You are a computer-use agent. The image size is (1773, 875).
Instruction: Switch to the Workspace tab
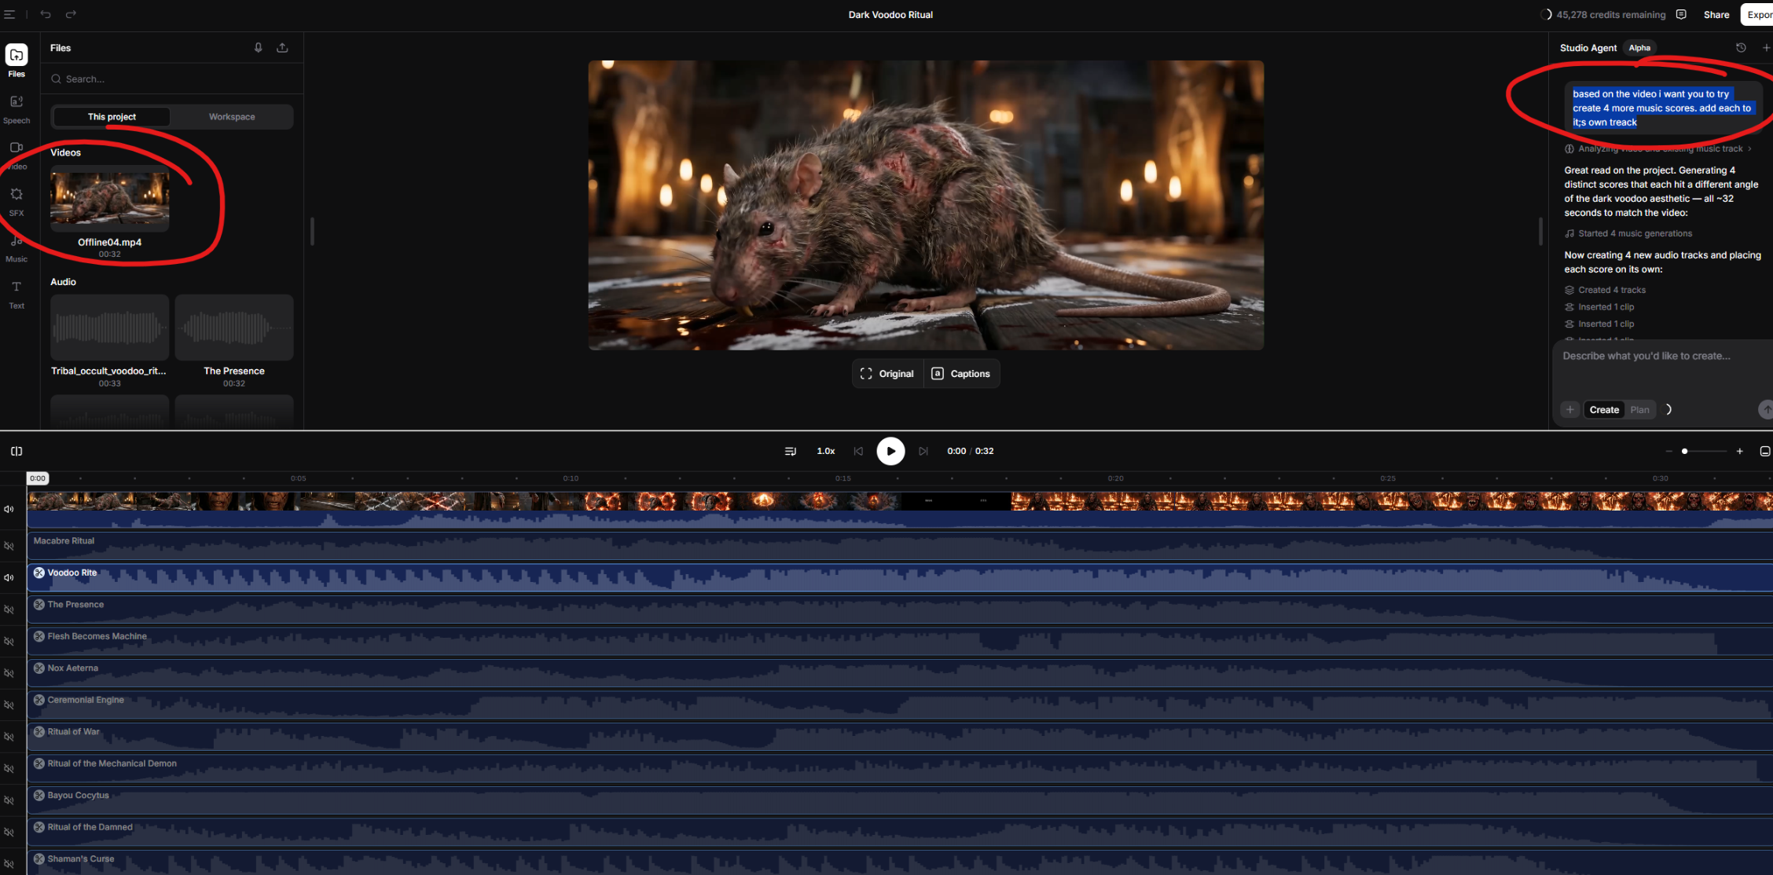232,116
